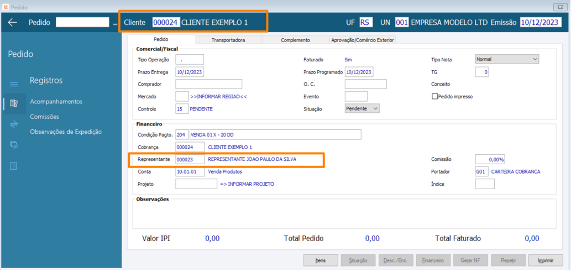Click the Comissão percentage field

tap(490, 159)
